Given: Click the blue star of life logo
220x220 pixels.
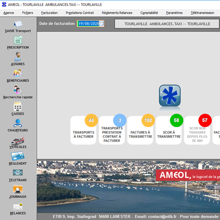Looking at the screenshot, I should click(x=170, y=96).
